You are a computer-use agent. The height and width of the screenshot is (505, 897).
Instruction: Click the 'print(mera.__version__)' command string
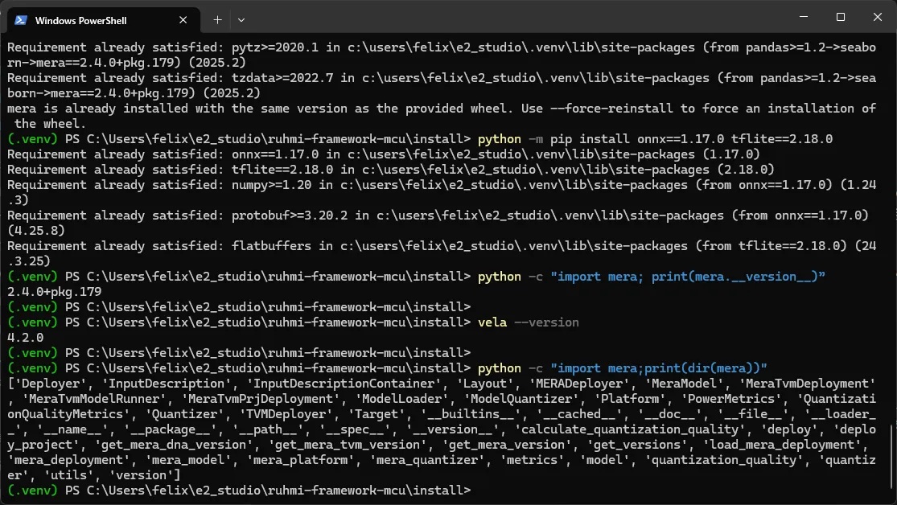tap(688, 276)
